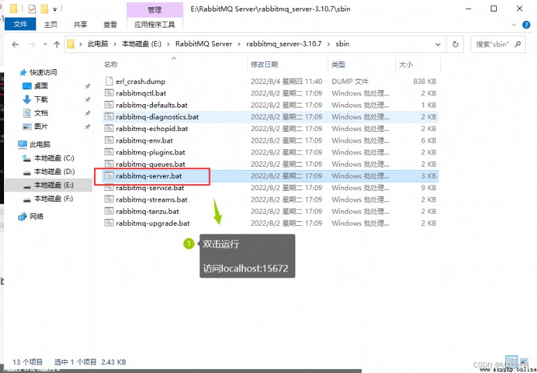Click the 838 KB size cell

click(425, 81)
